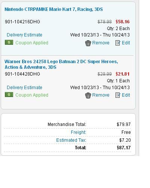The image size is (150, 188).
Task: View Delivery Estimate for Mario Kart 7
Action: (x=24, y=35)
